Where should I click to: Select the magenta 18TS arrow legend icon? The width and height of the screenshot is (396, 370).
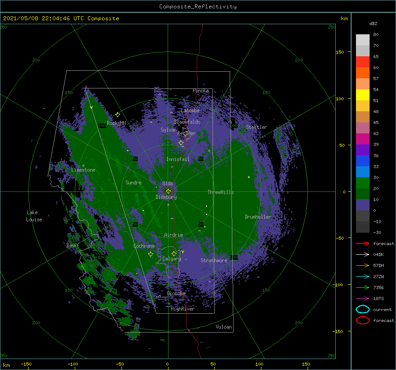pos(363,299)
